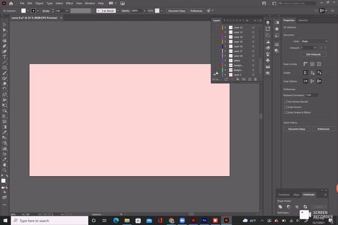Switch to the Align tab

[296, 195]
